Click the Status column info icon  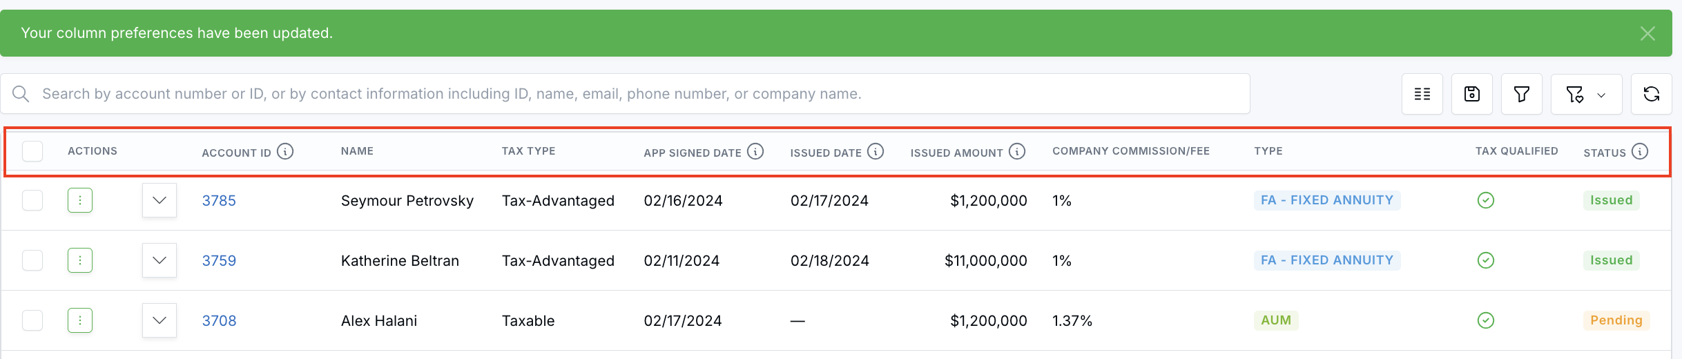click(x=1640, y=151)
